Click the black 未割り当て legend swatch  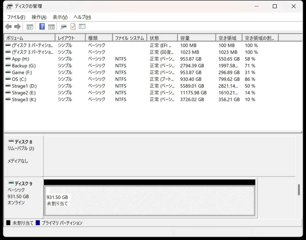coord(8,223)
